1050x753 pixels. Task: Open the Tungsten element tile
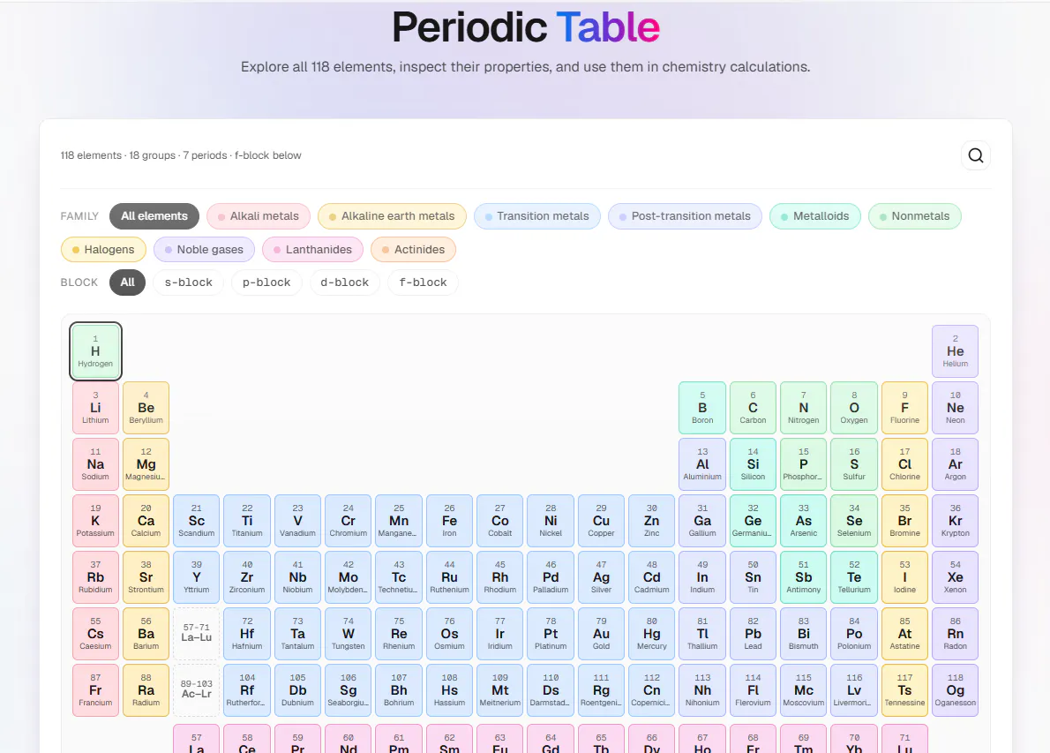click(x=349, y=634)
